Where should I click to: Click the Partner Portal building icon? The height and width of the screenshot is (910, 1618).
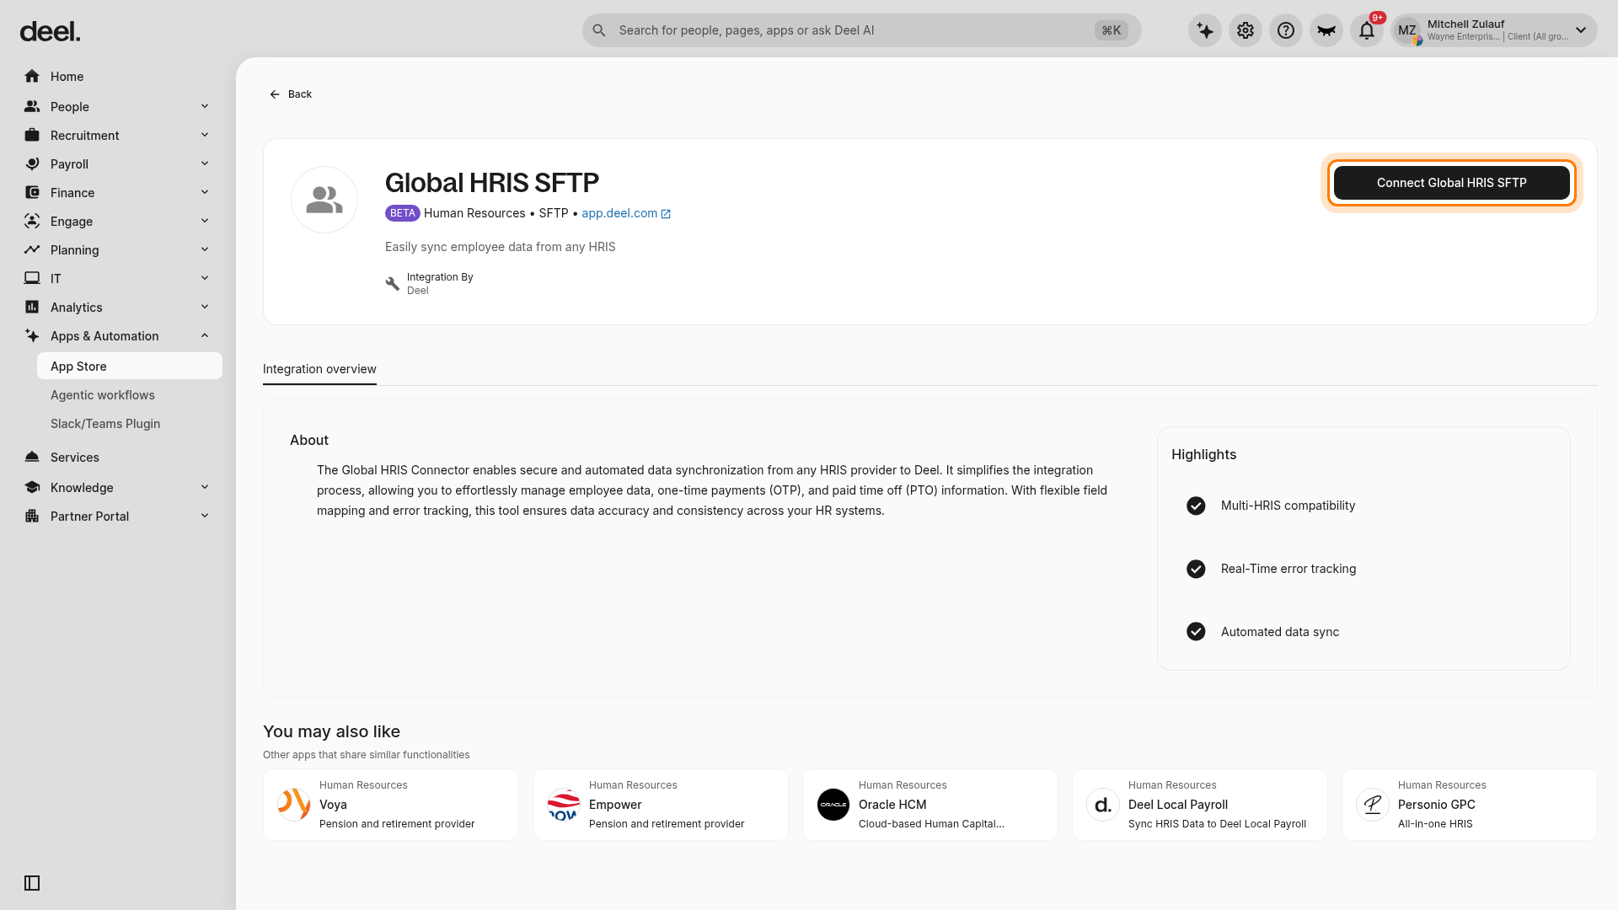32,517
